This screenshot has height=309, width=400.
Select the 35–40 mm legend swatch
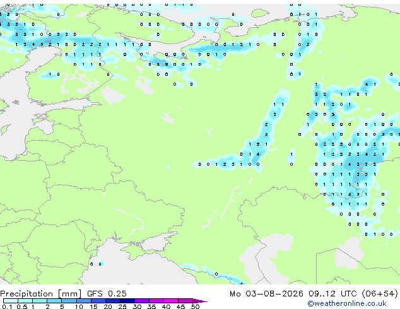point(156,301)
